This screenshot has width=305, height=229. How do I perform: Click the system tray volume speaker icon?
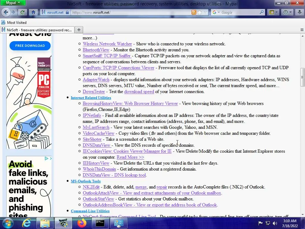tap(275, 223)
